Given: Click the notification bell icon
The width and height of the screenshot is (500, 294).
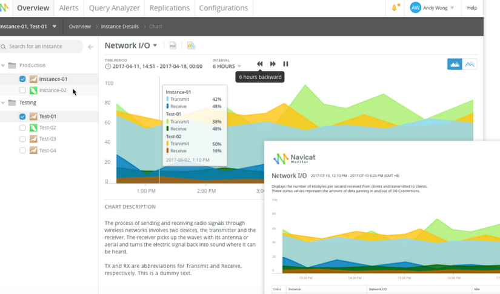Looking at the screenshot, I should coord(395,8).
